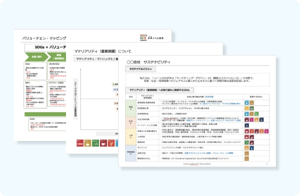Click the pink SDG icon in the 多様な人材活躍 row
This screenshot has width=300, height=196.
click(x=266, y=131)
